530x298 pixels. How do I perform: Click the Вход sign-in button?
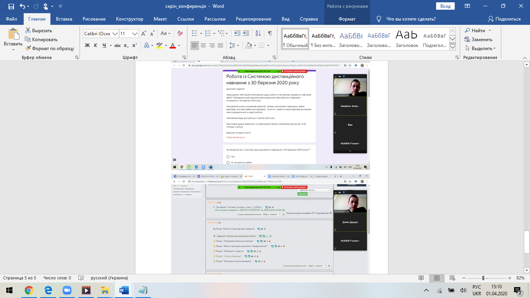pos(445,6)
